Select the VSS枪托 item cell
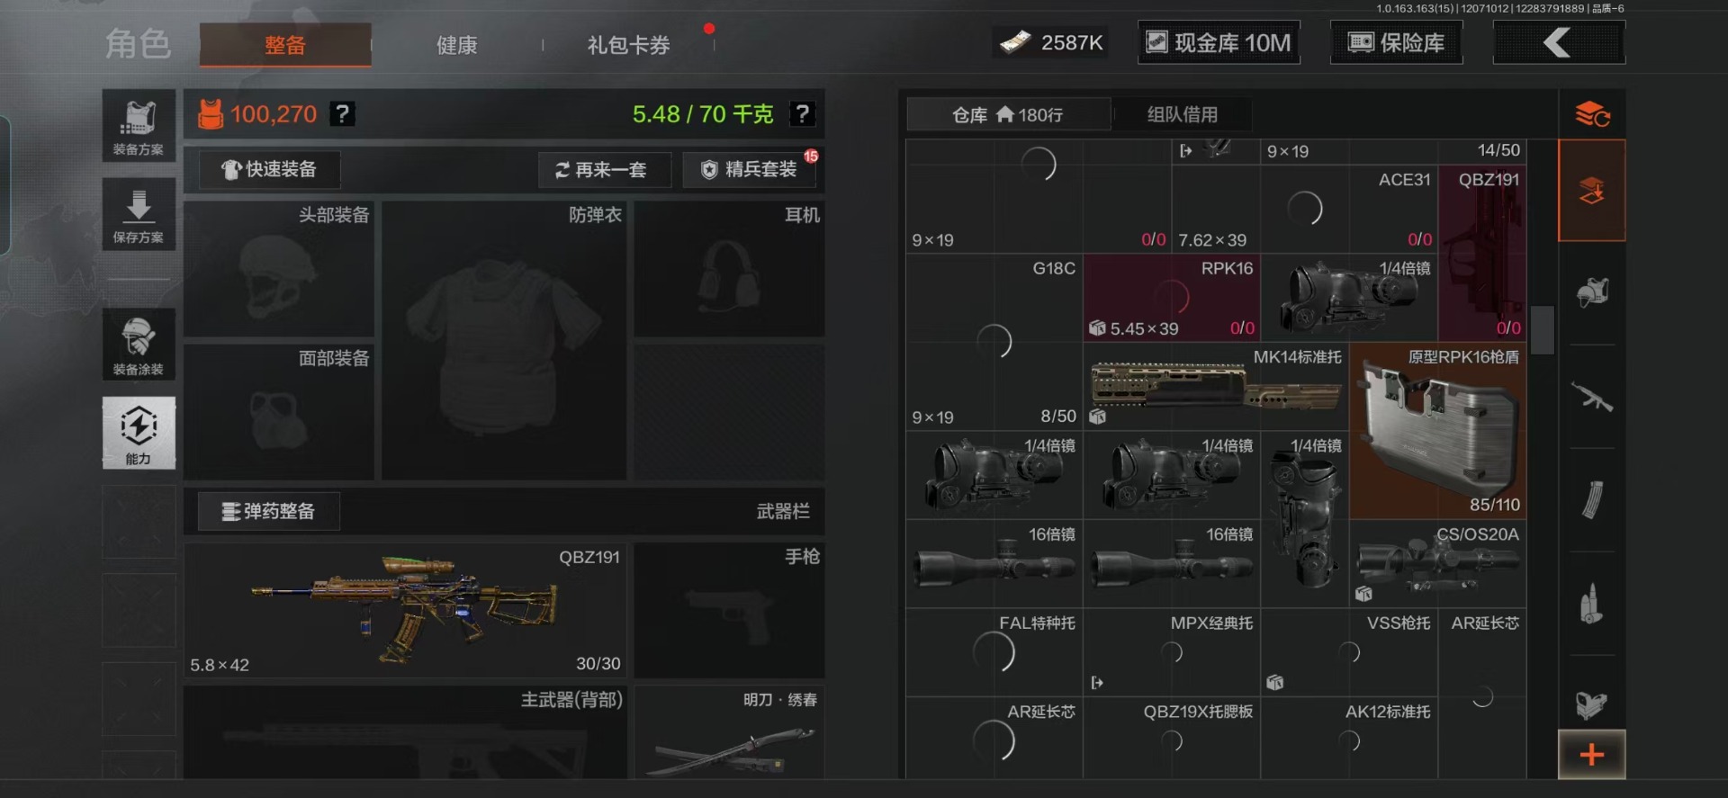This screenshot has width=1728, height=798. [x=1349, y=651]
